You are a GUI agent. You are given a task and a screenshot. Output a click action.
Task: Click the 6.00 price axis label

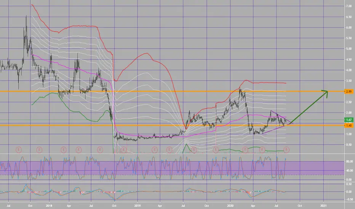349,28
